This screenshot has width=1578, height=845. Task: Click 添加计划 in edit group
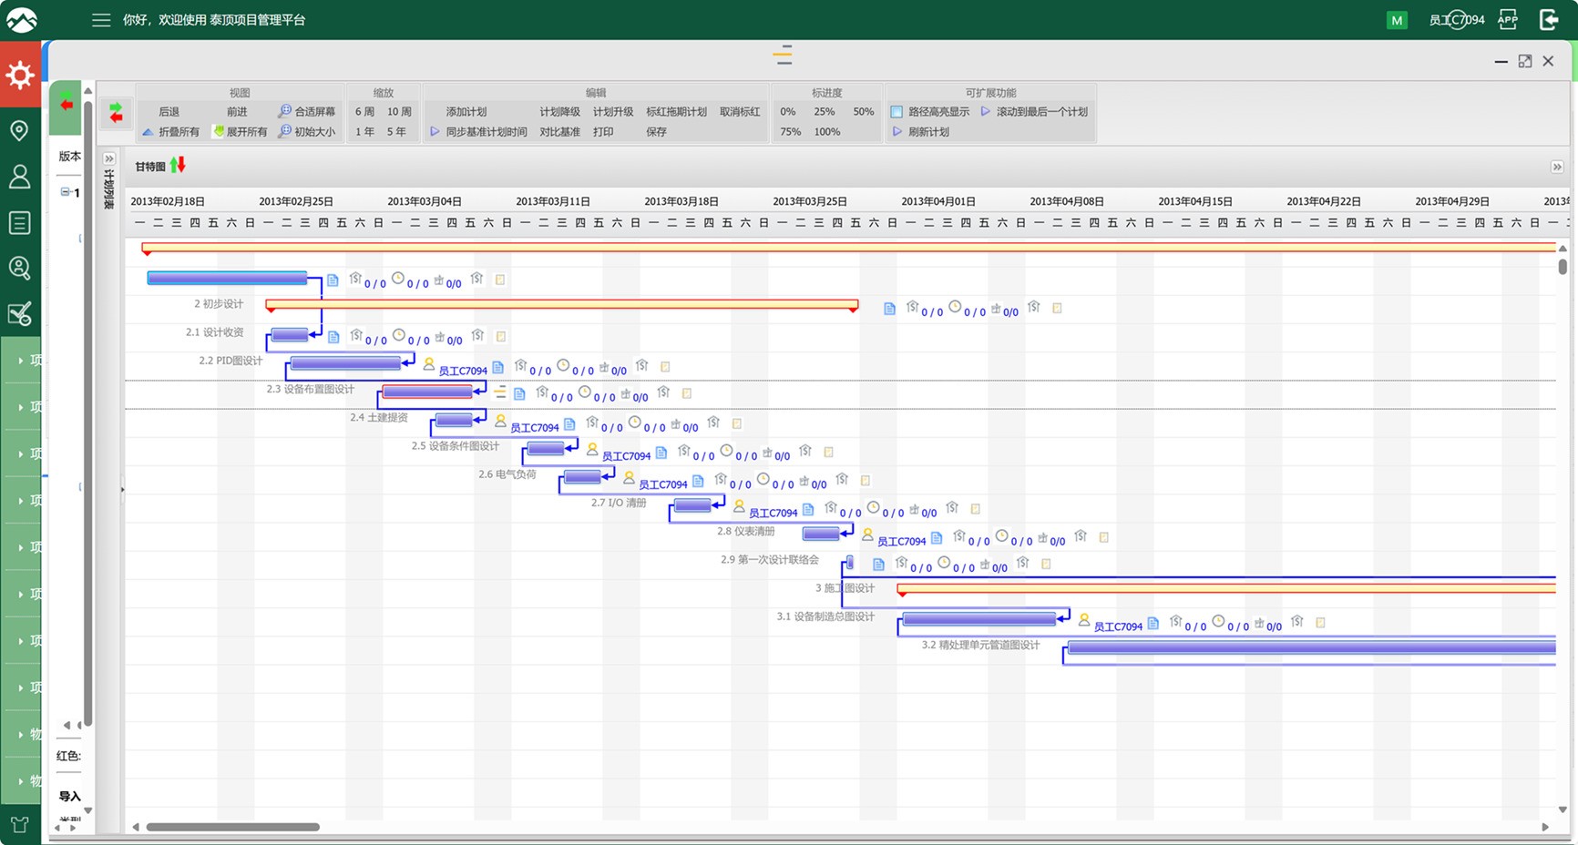(466, 112)
